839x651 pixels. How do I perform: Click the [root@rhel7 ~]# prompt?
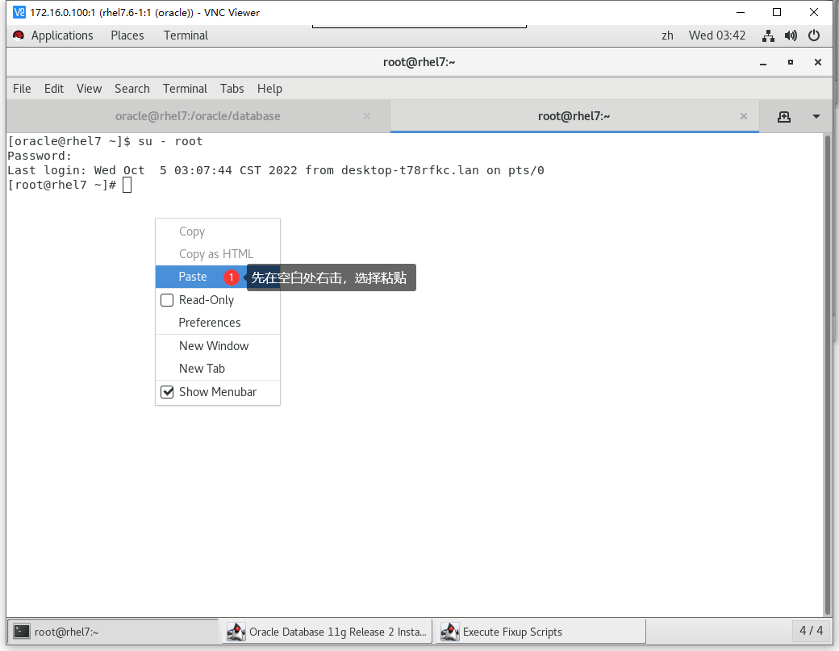[62, 185]
